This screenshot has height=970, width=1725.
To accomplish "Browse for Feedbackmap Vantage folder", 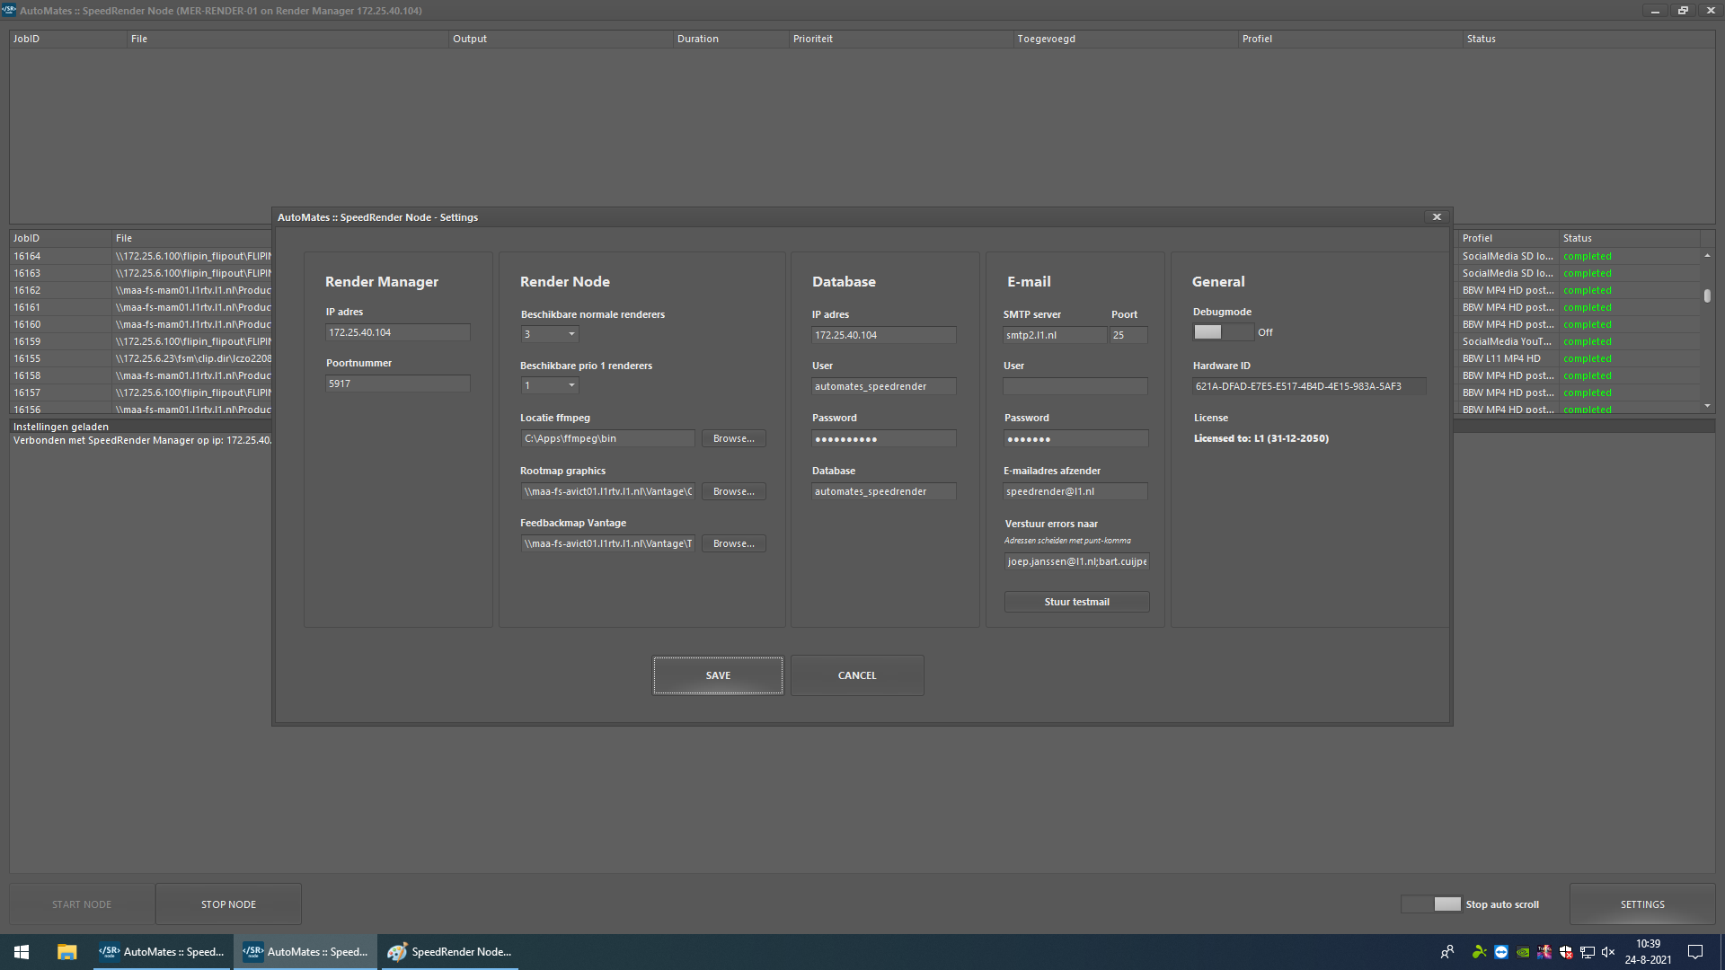I will tap(733, 543).
